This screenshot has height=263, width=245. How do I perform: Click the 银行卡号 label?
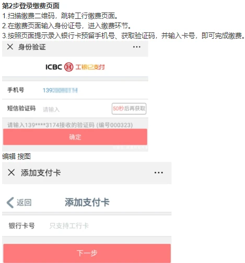pos(22,225)
